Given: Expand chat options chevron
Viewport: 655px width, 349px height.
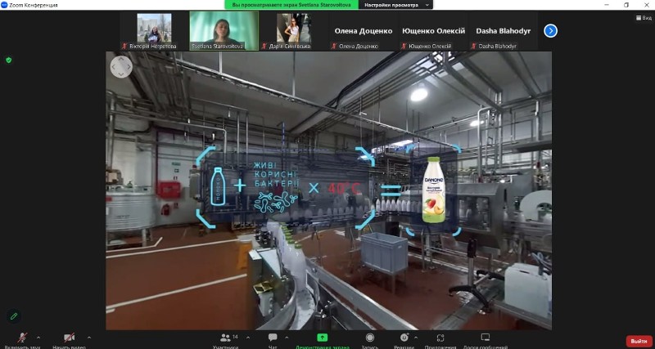Looking at the screenshot, I should click(x=287, y=338).
